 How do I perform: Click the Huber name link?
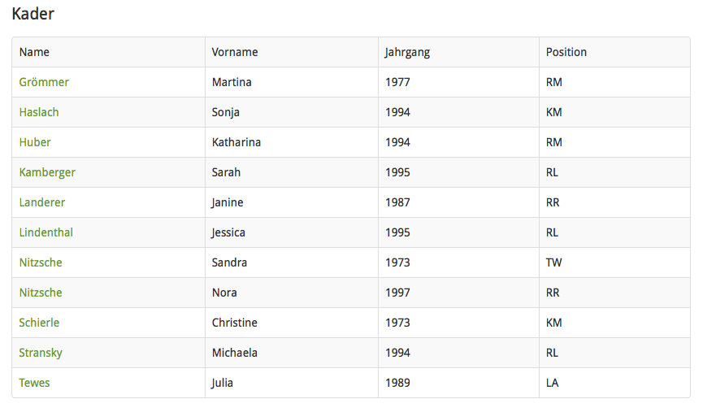coord(35,142)
